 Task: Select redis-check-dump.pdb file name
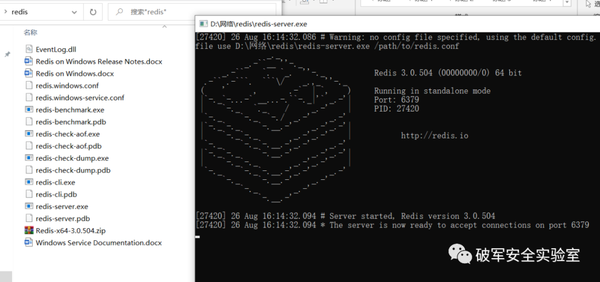pos(73,170)
